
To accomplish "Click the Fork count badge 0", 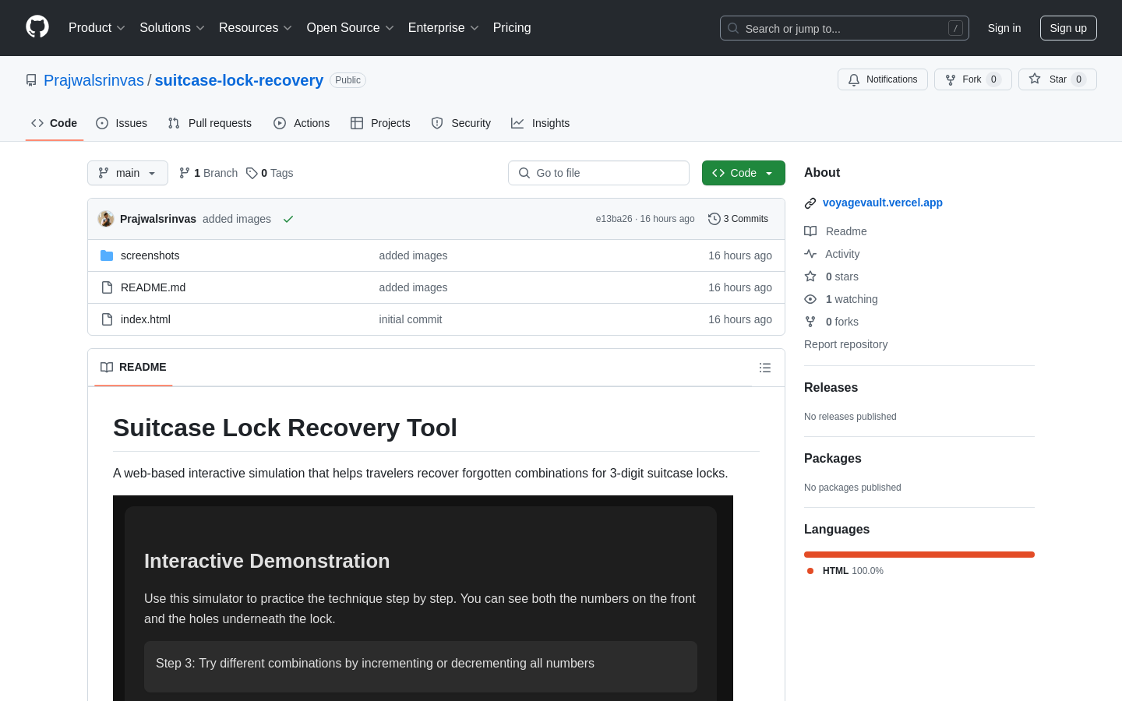I will click(x=993, y=79).
